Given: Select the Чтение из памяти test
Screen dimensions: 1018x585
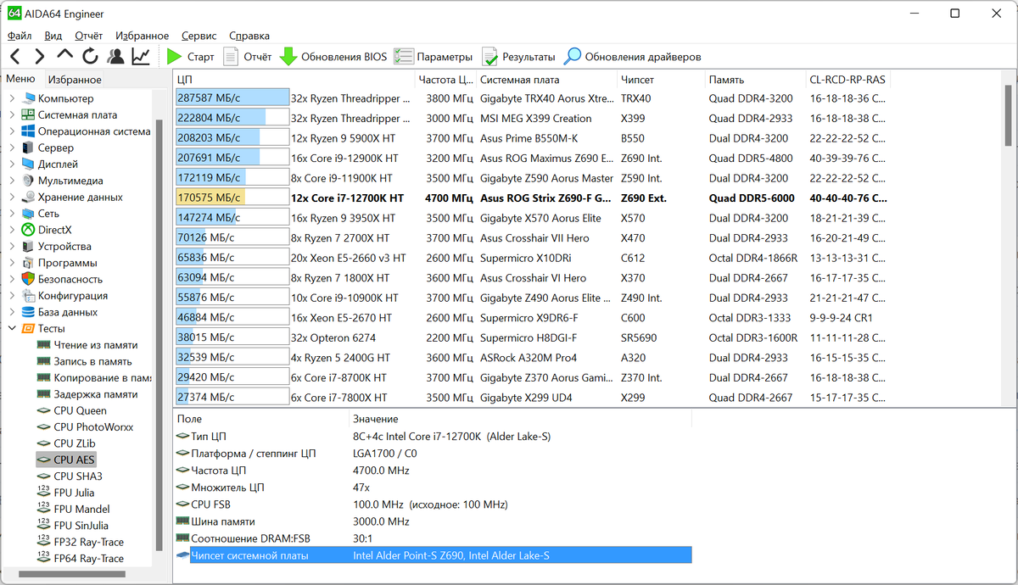Looking at the screenshot, I should point(96,345).
